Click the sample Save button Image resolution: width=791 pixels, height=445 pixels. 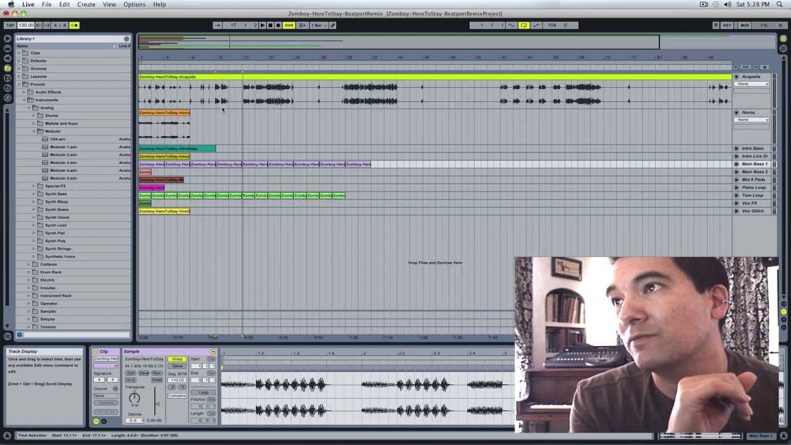[143, 373]
